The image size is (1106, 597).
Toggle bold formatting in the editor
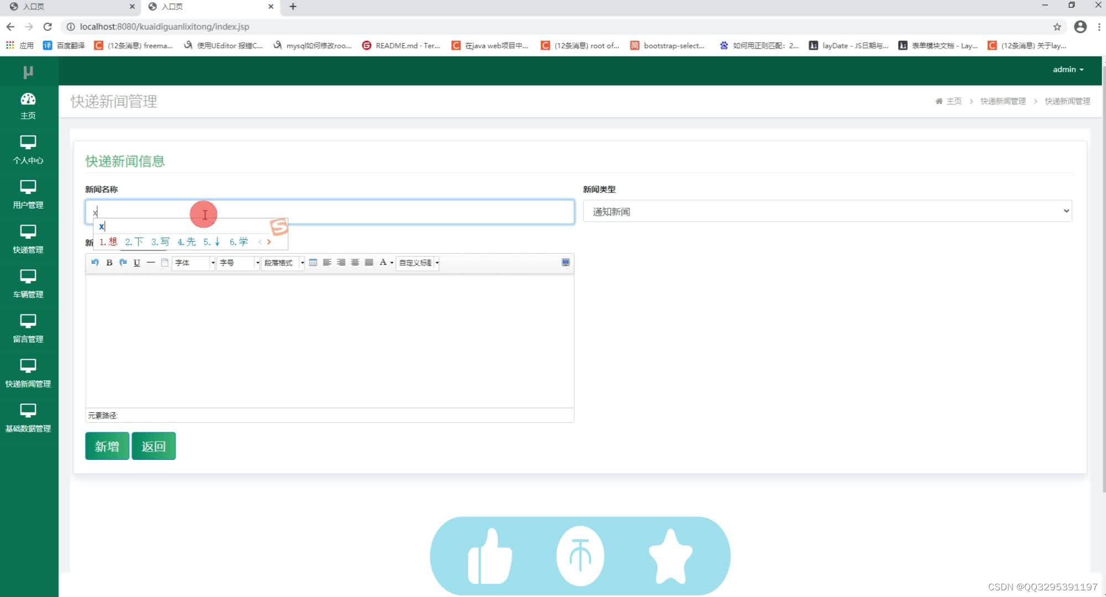pyautogui.click(x=109, y=263)
